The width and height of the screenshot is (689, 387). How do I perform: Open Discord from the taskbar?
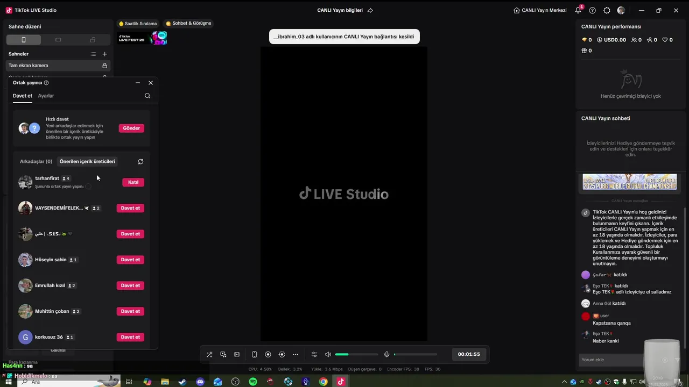click(x=200, y=382)
